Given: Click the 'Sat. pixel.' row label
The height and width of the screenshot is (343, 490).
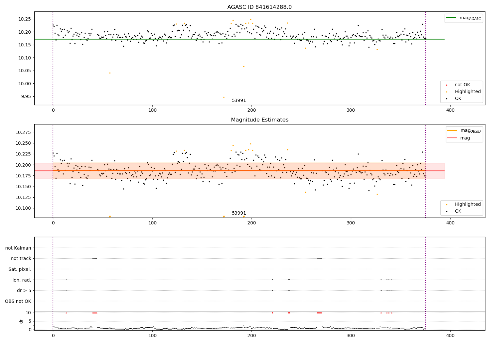Looking at the screenshot, I should pos(20,269).
